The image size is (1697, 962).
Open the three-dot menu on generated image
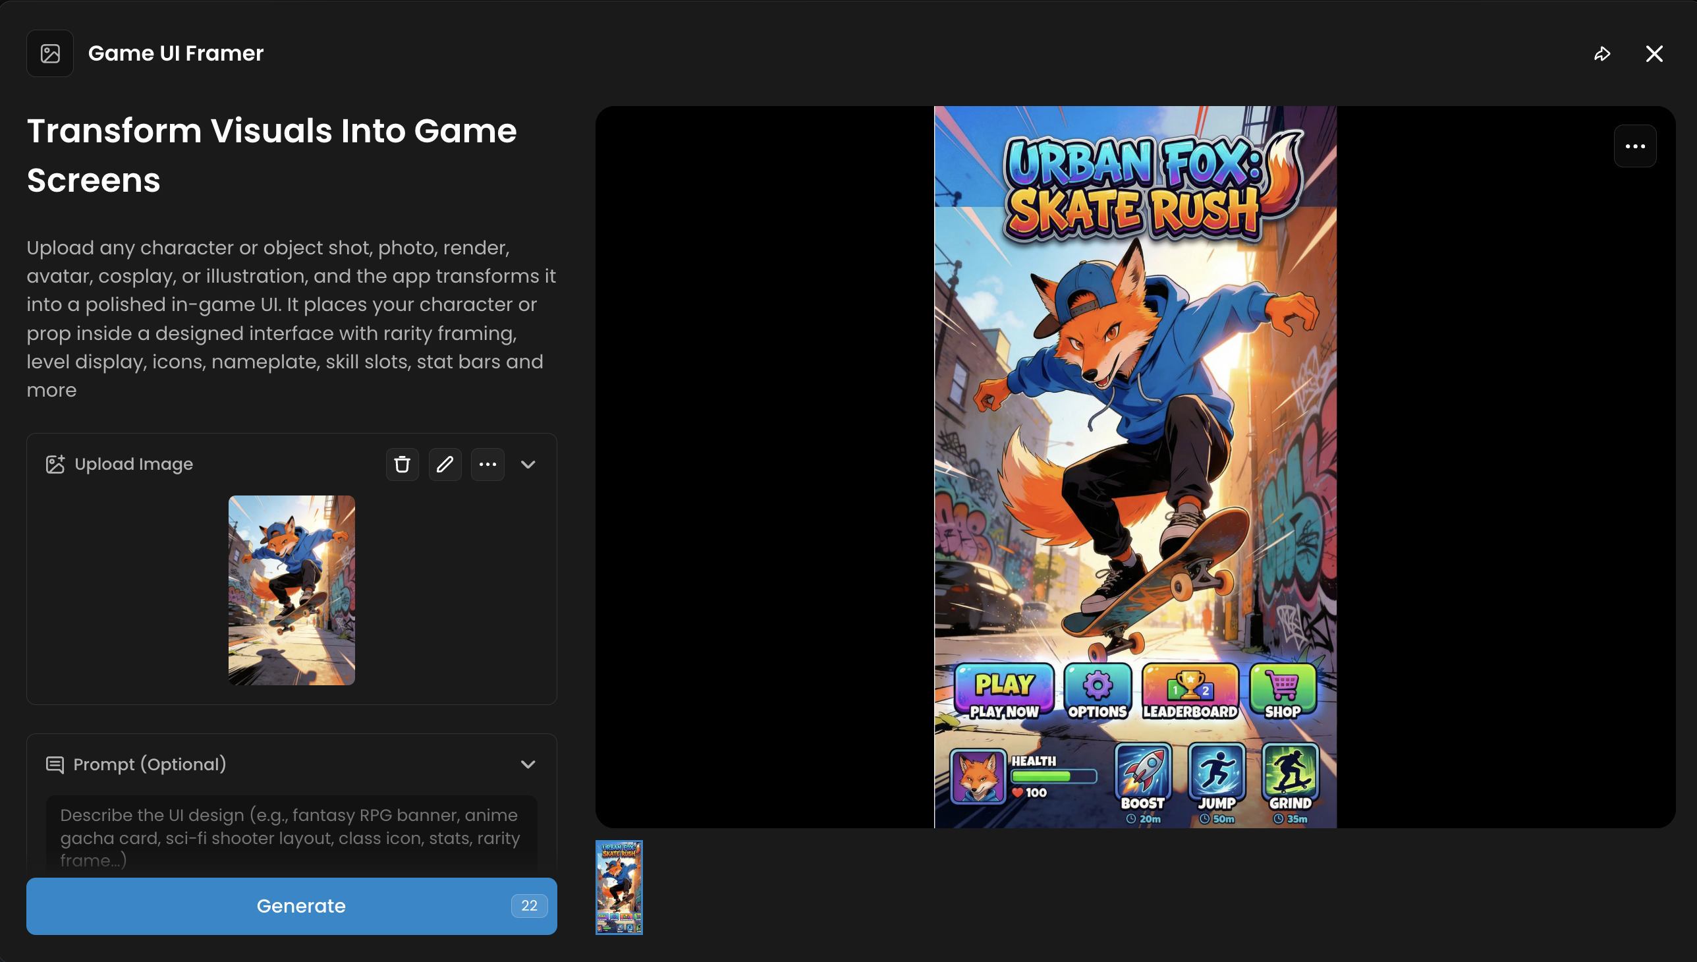1635,146
